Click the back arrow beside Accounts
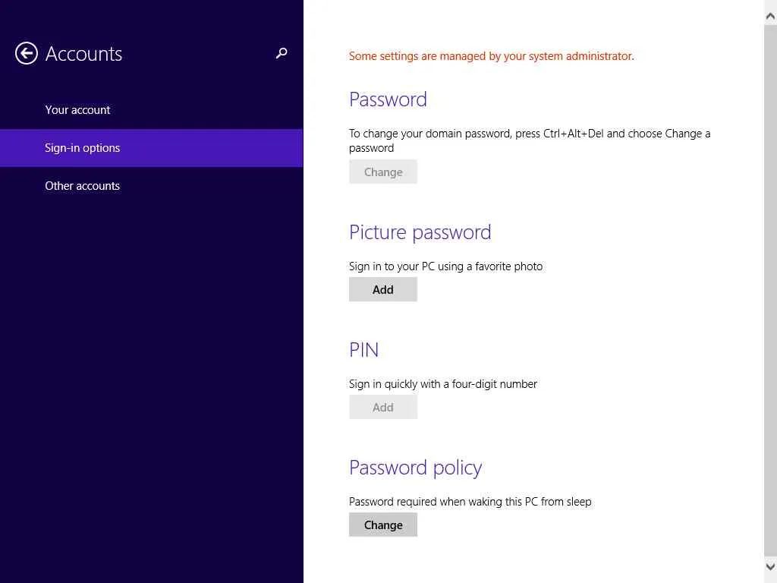The width and height of the screenshot is (777, 583). (27, 53)
